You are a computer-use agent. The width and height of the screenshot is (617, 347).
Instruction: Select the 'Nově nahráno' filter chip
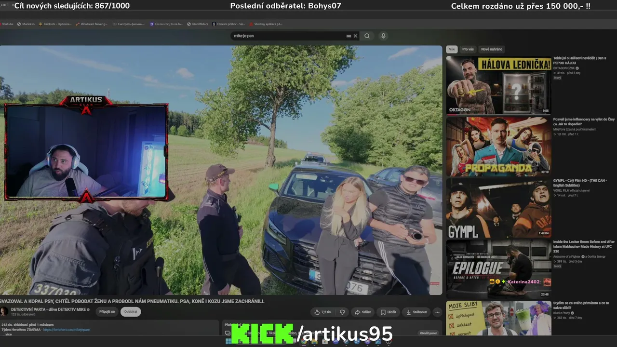coord(492,49)
